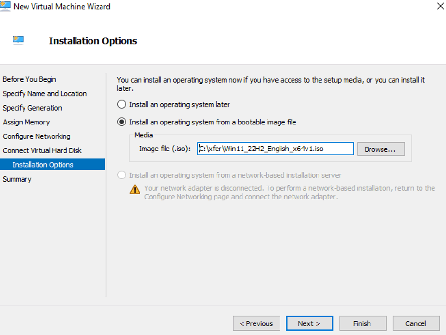Go to the Before You Begin step
The height and width of the screenshot is (335, 446).
tap(29, 79)
